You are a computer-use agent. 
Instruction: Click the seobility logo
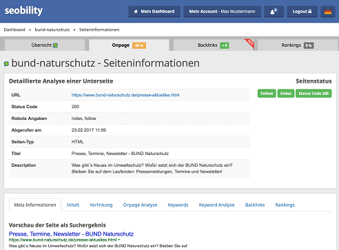[x=23, y=11]
